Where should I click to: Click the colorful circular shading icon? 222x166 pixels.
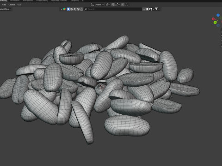click(64, 9)
